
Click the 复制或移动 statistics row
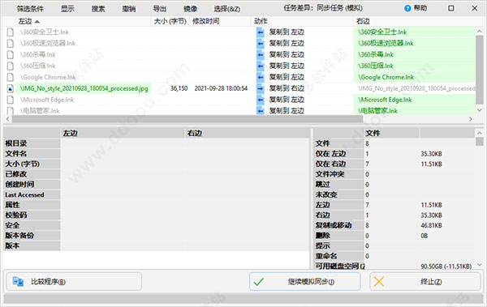[394, 225]
